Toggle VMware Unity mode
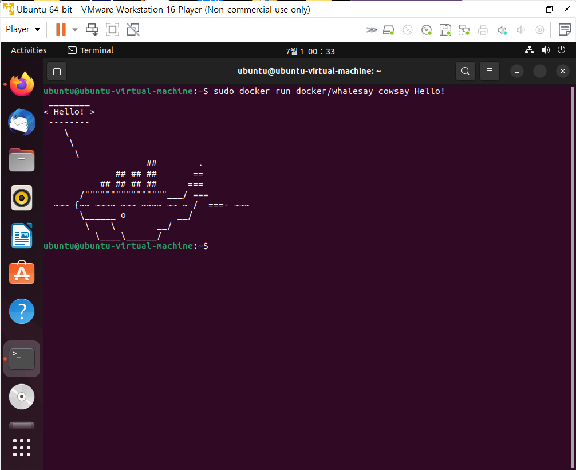This screenshot has height=470, width=576. 133,29
